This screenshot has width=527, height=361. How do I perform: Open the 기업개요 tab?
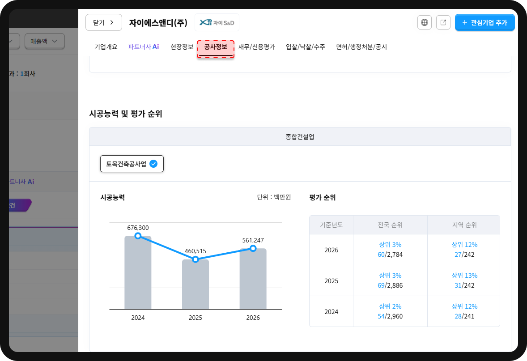coord(106,47)
